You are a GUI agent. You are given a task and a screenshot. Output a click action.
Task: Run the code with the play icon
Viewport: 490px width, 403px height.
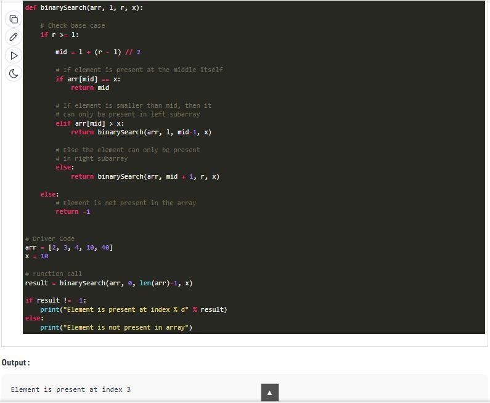tap(14, 55)
